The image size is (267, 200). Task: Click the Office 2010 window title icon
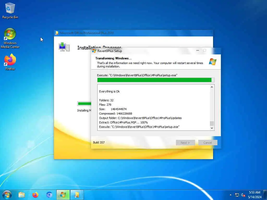57,33
